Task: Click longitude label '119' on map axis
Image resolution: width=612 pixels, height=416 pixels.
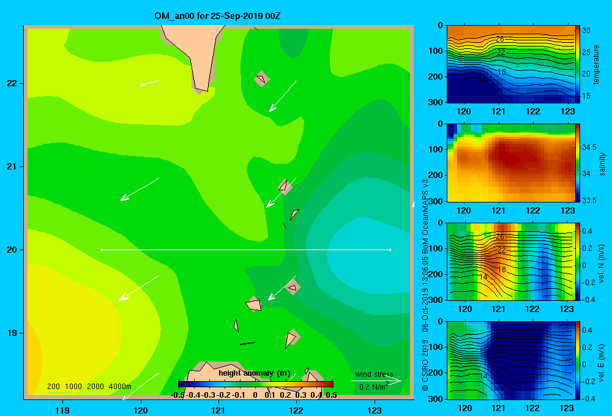Action: tap(62, 410)
